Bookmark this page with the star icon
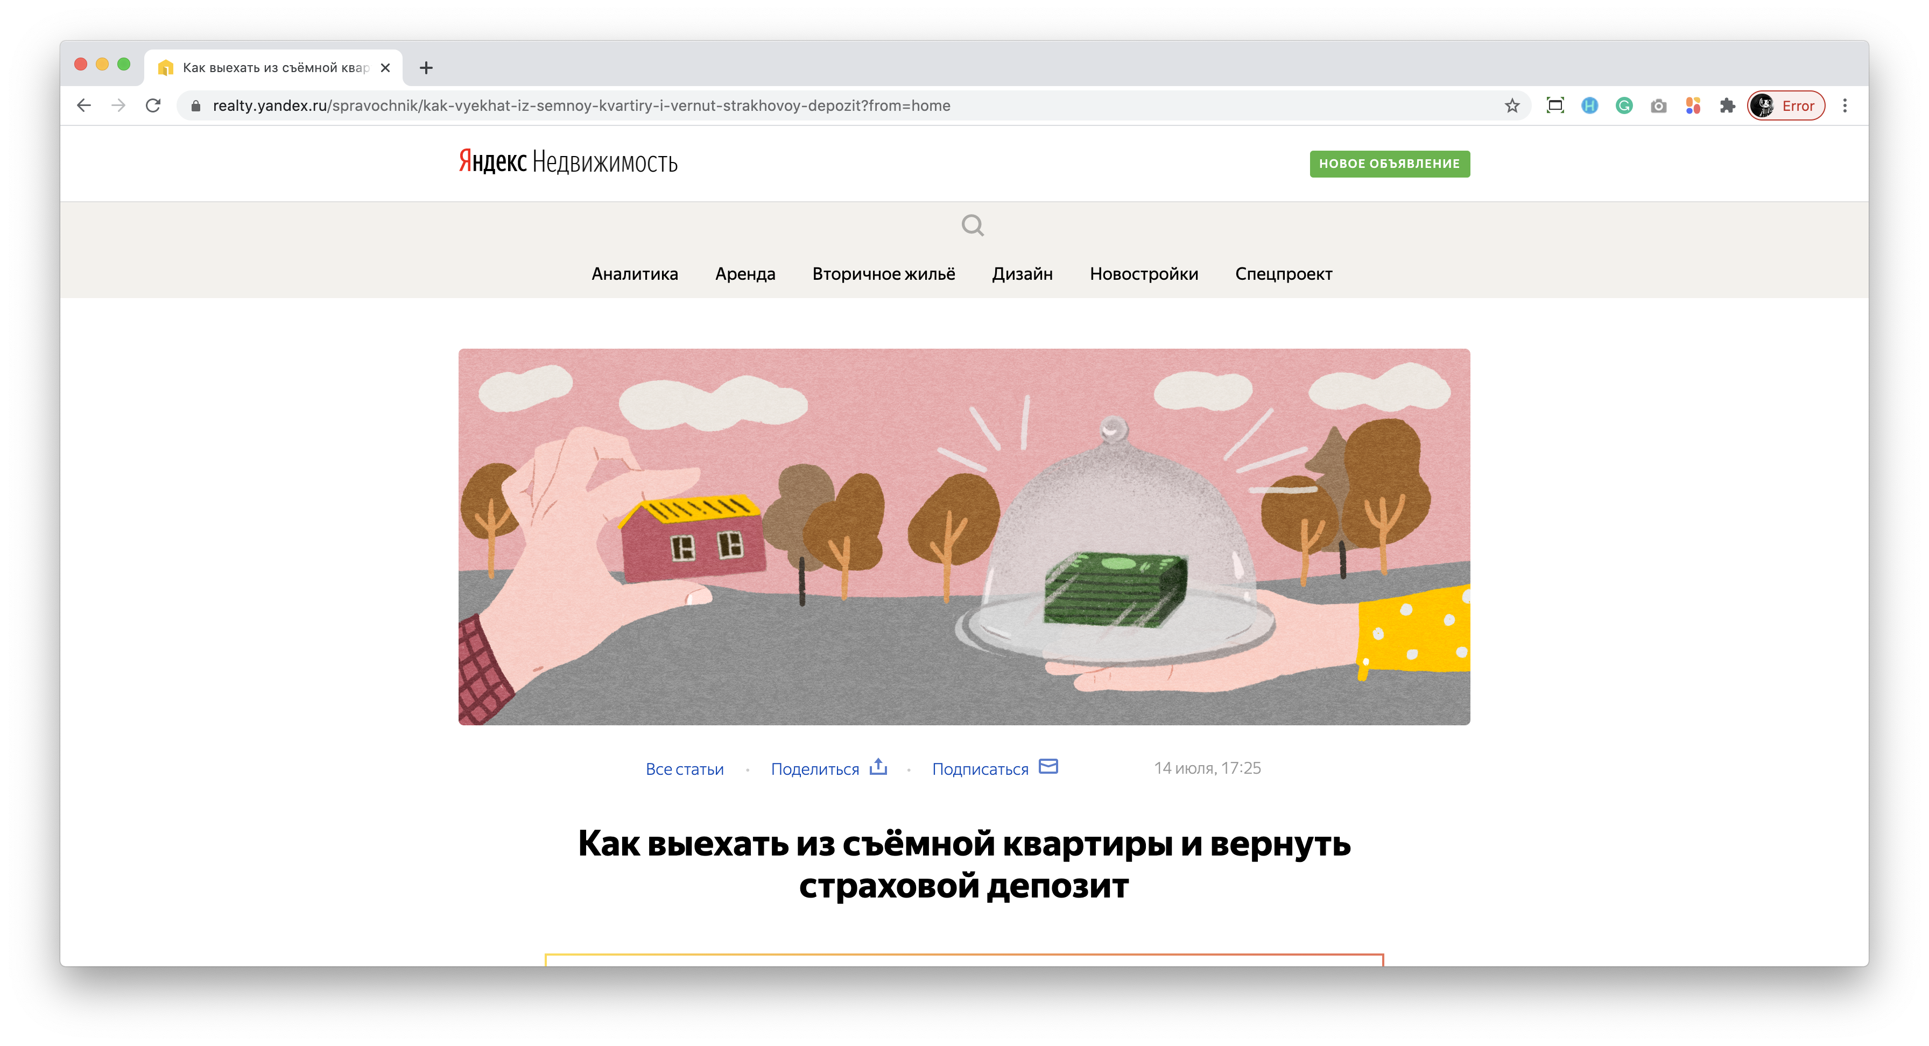Viewport: 1929px width, 1046px height. [1512, 105]
